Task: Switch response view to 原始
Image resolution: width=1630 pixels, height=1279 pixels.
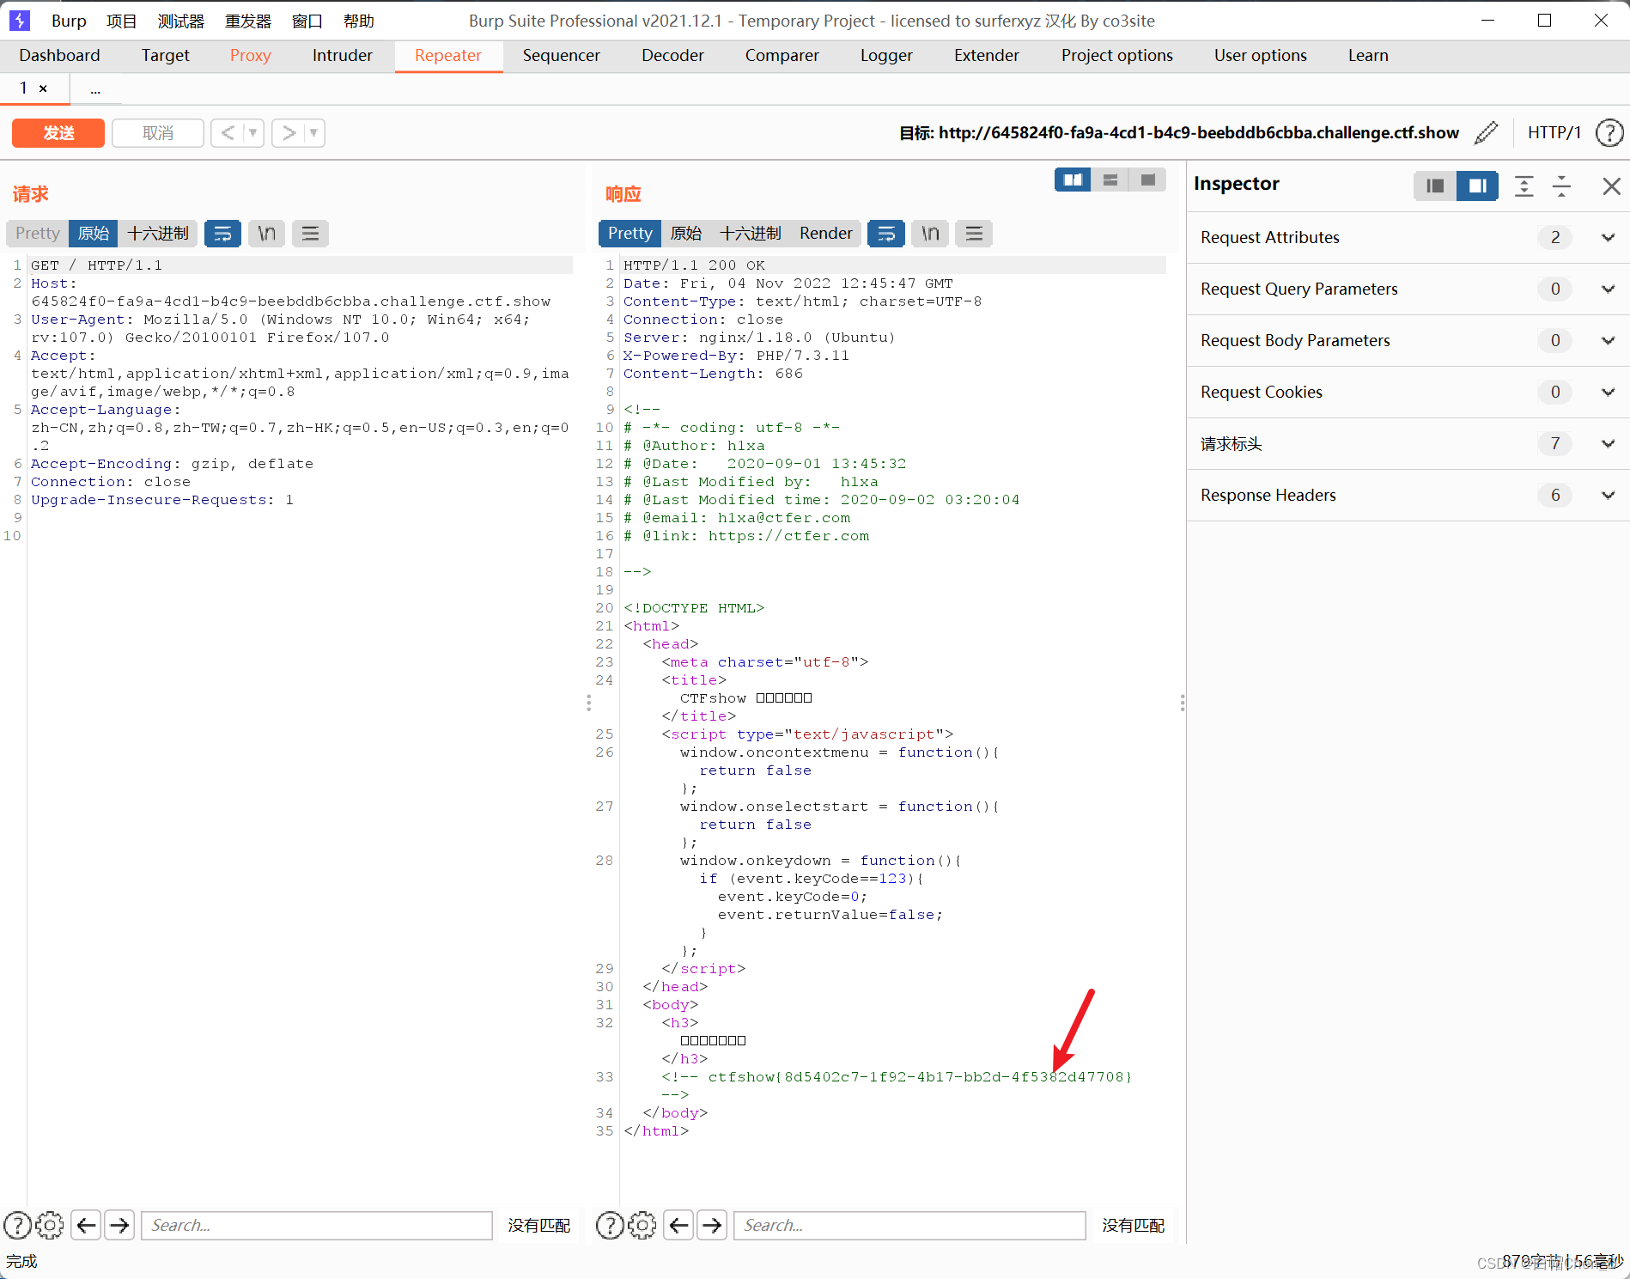Action: pyautogui.click(x=686, y=233)
